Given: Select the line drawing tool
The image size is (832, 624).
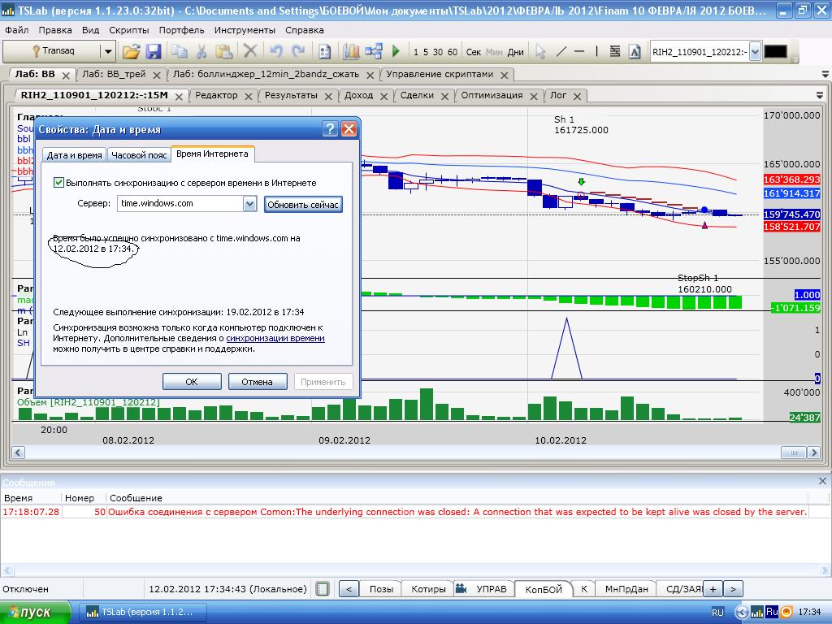Looking at the screenshot, I should (x=561, y=51).
